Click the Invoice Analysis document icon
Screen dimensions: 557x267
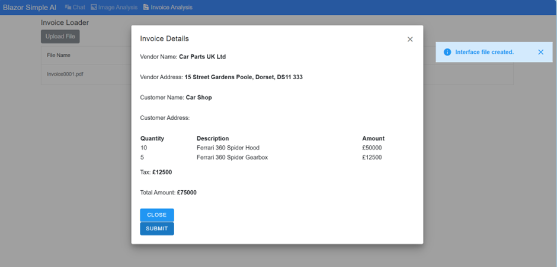pyautogui.click(x=146, y=8)
